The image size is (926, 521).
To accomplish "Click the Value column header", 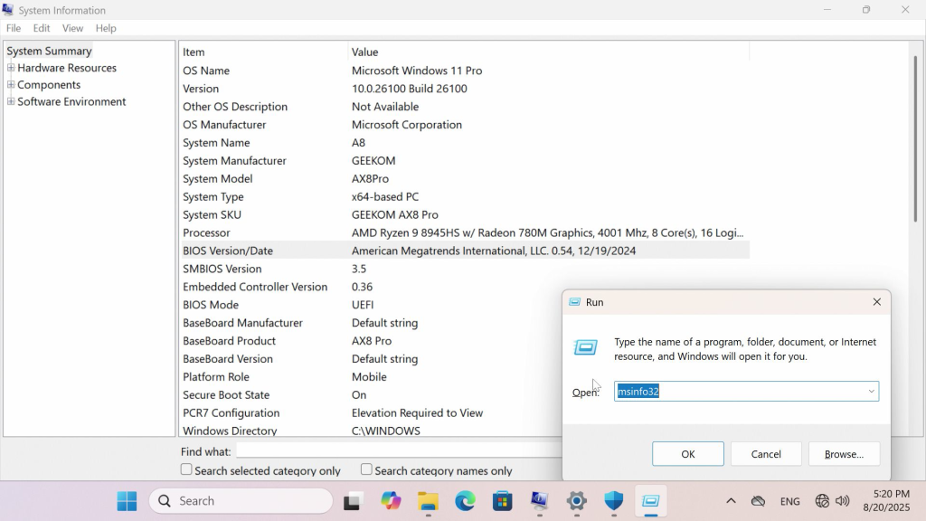I will (549, 52).
